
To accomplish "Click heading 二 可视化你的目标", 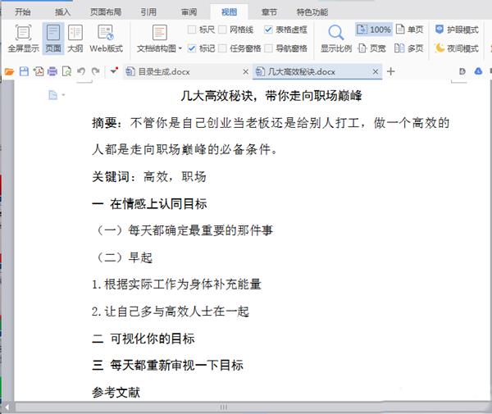I will 143,339.
